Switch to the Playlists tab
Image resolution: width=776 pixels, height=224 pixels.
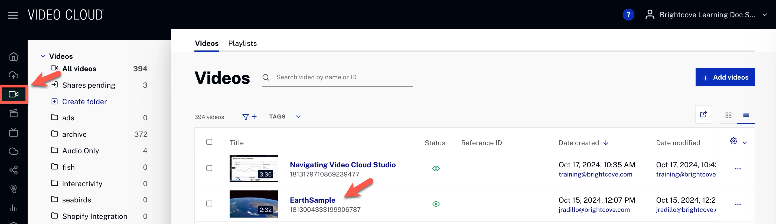pyautogui.click(x=242, y=43)
